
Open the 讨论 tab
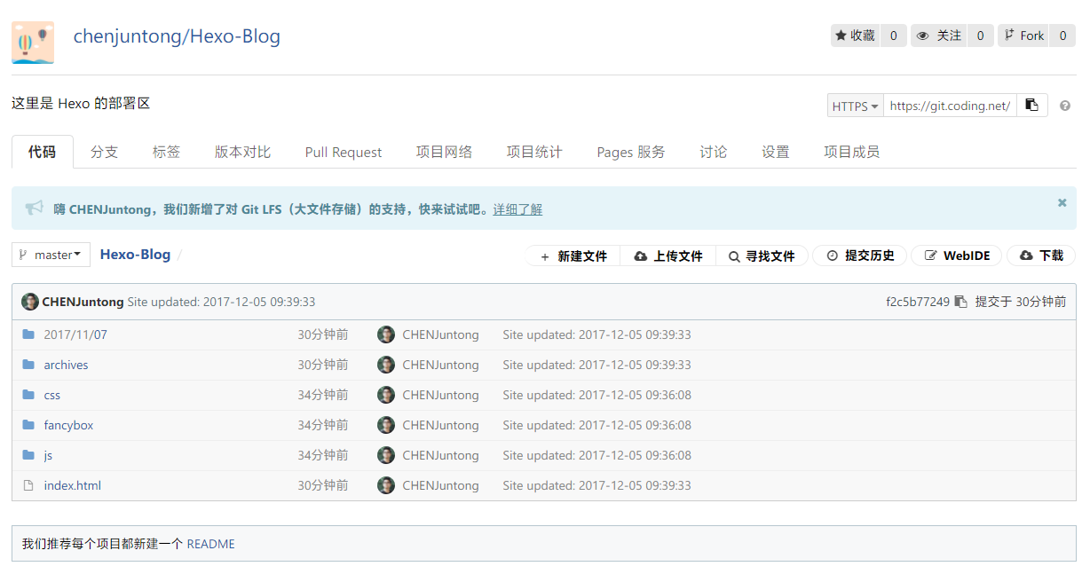tap(713, 152)
